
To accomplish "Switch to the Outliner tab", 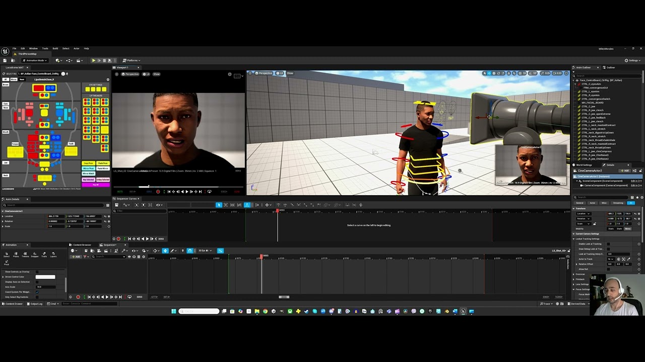I will pyautogui.click(x=608, y=67).
